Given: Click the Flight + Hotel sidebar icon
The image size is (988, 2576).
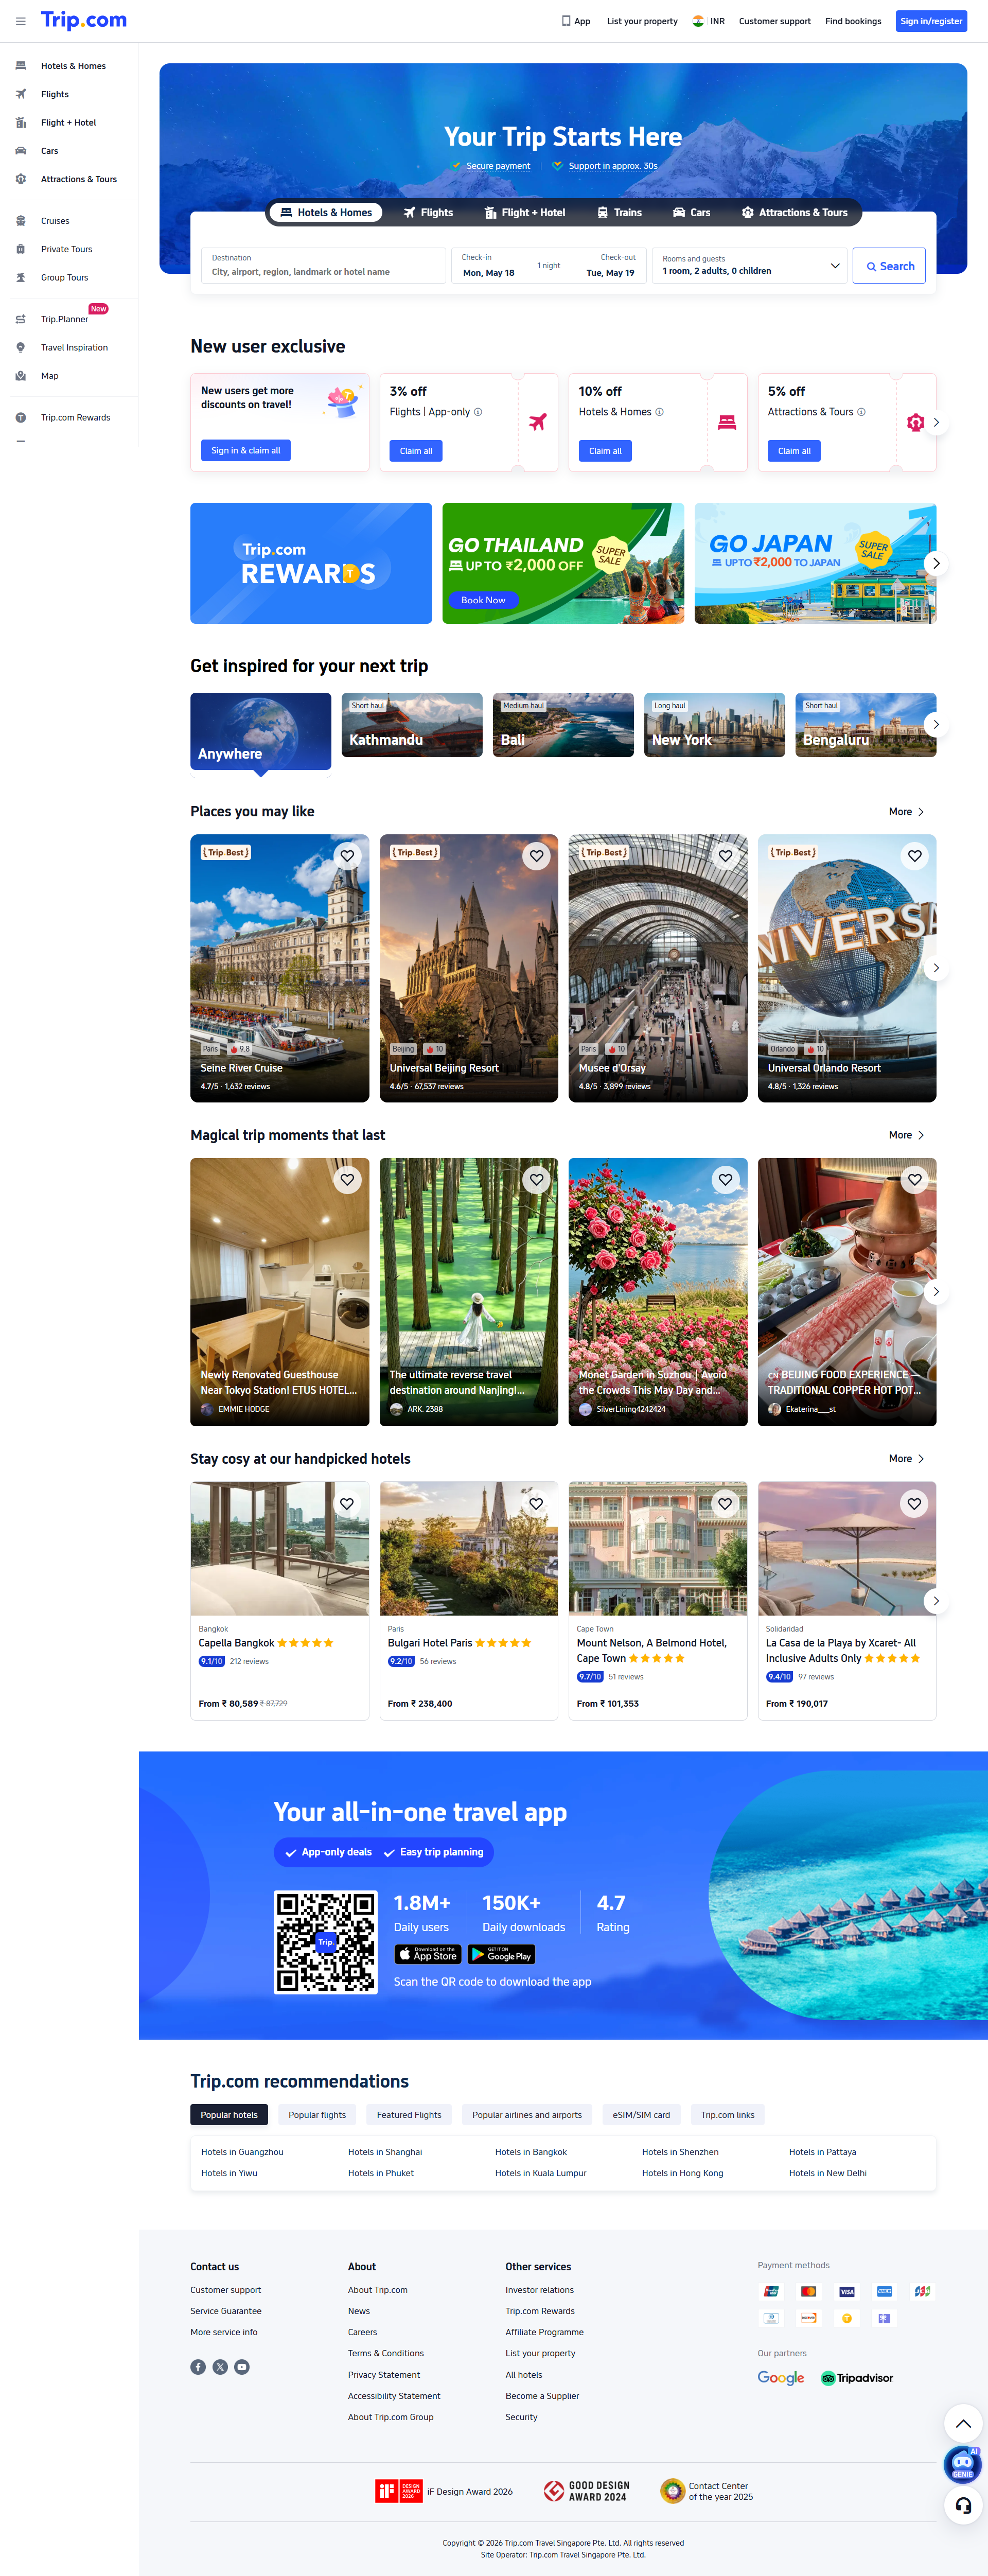Looking at the screenshot, I should pos(21,123).
